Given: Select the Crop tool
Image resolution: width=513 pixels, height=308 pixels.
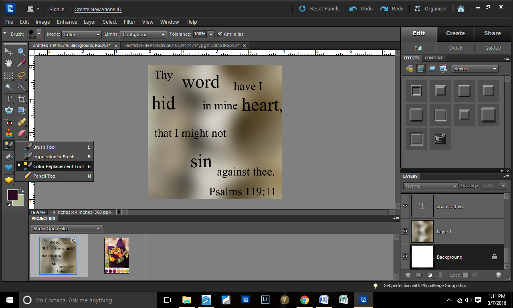Looking at the screenshot, I should click(21, 99).
